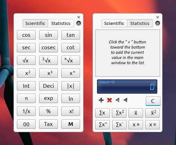Clear the statistics list with C button

153,101
